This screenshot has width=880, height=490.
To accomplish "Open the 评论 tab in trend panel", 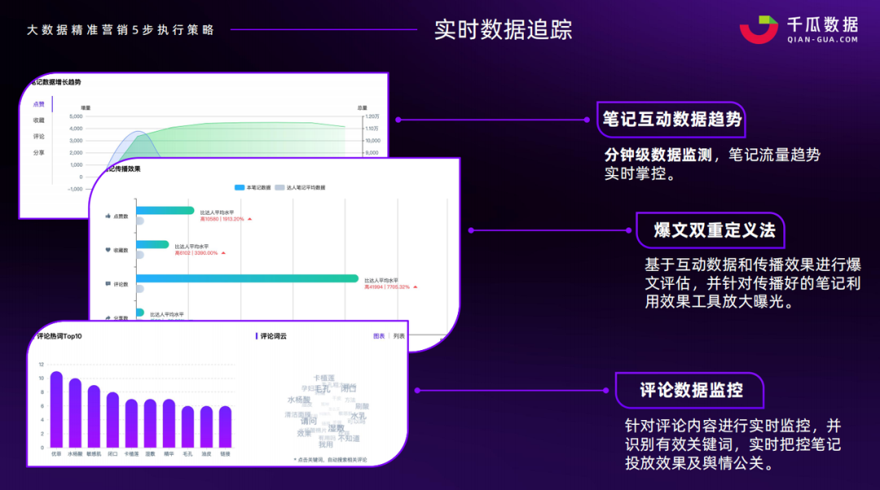I will point(38,137).
